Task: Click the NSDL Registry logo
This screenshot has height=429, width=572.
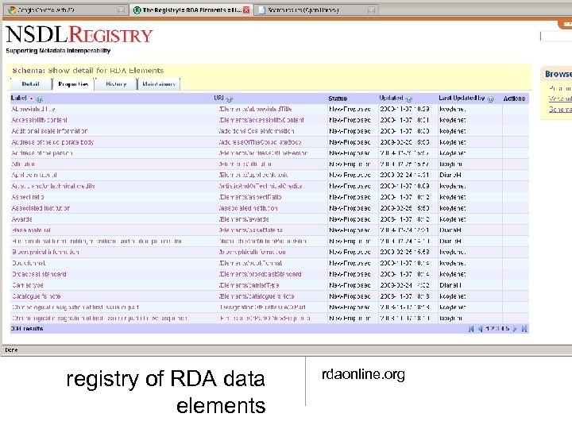Action: pos(79,35)
